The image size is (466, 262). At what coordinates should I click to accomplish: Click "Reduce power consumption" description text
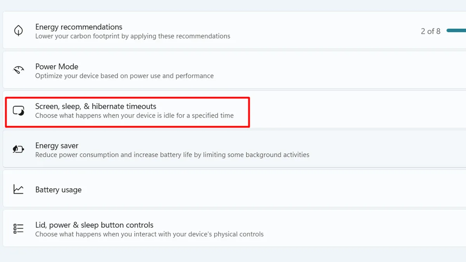click(172, 155)
